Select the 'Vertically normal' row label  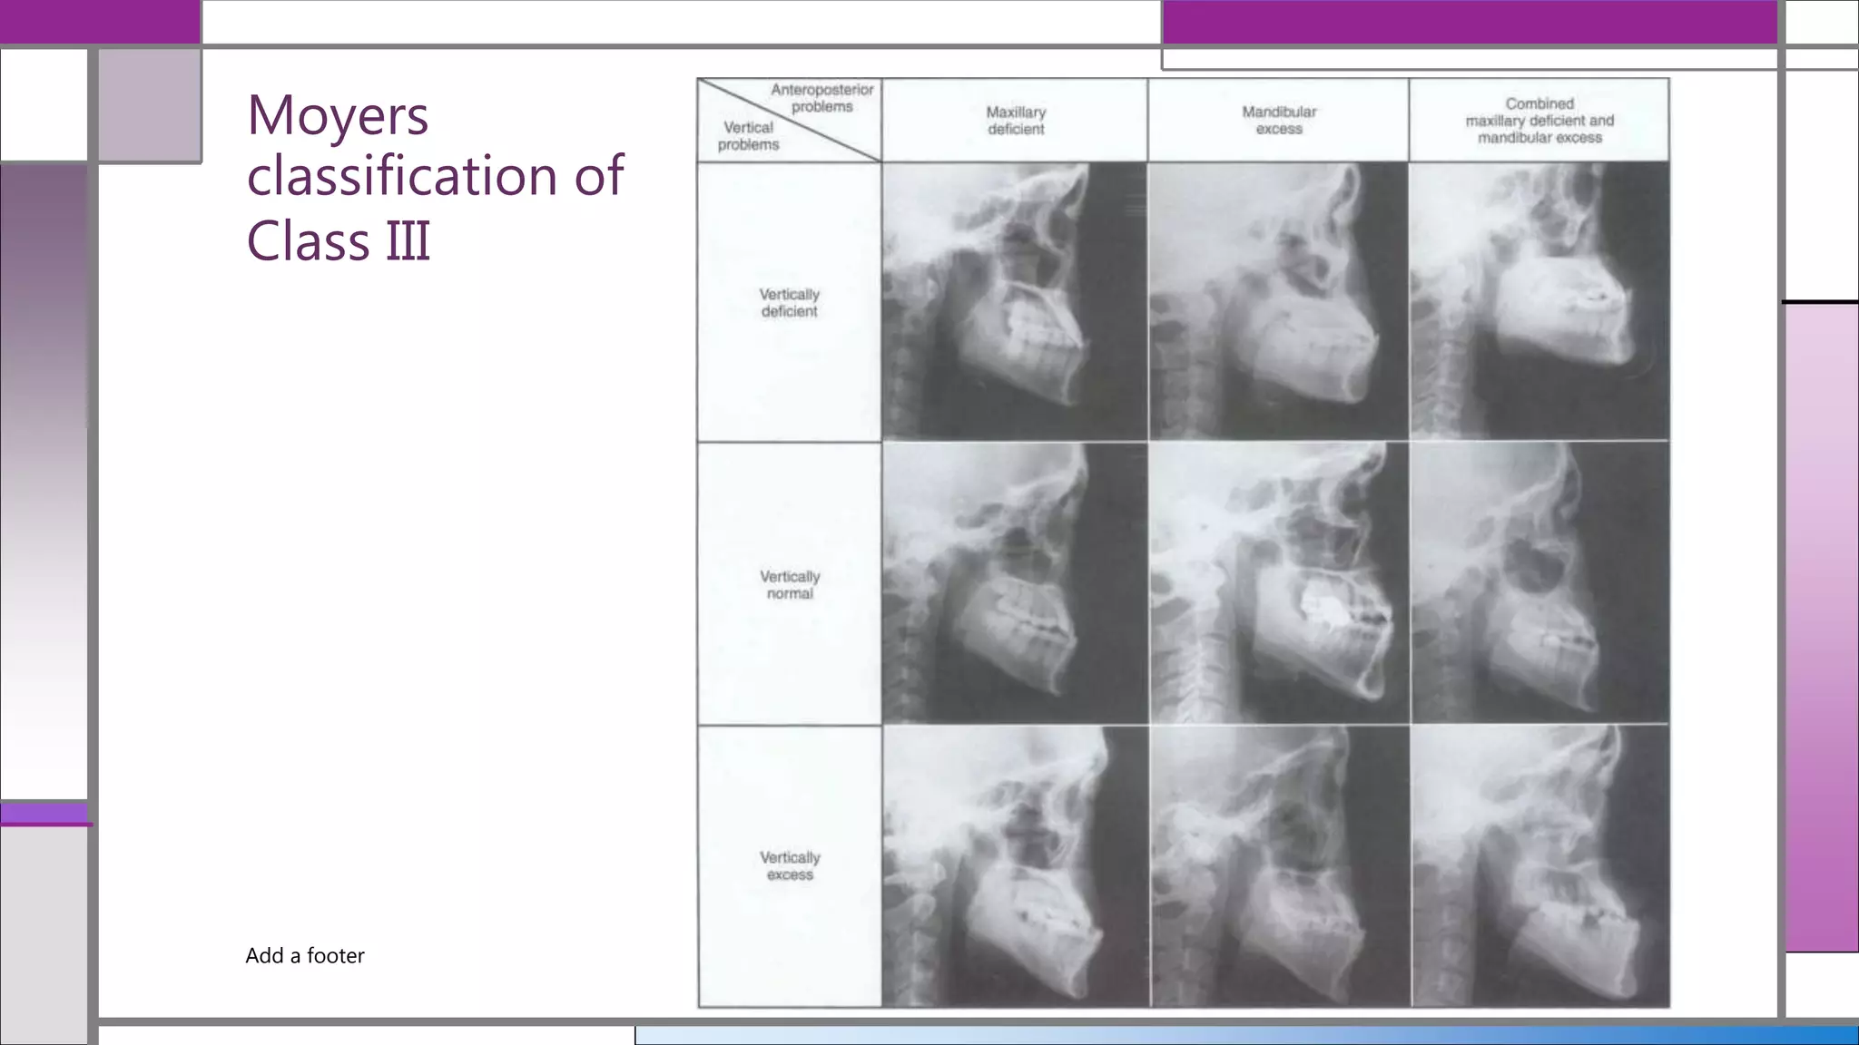[x=790, y=585]
